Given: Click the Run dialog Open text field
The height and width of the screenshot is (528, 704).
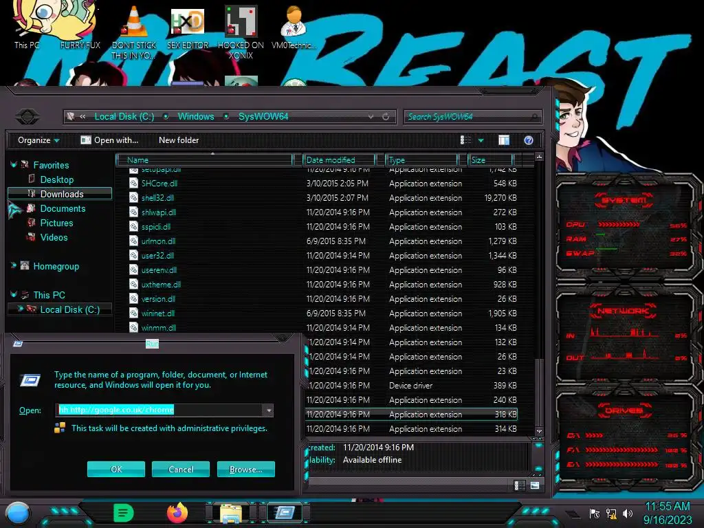Looking at the screenshot, I should coord(159,410).
